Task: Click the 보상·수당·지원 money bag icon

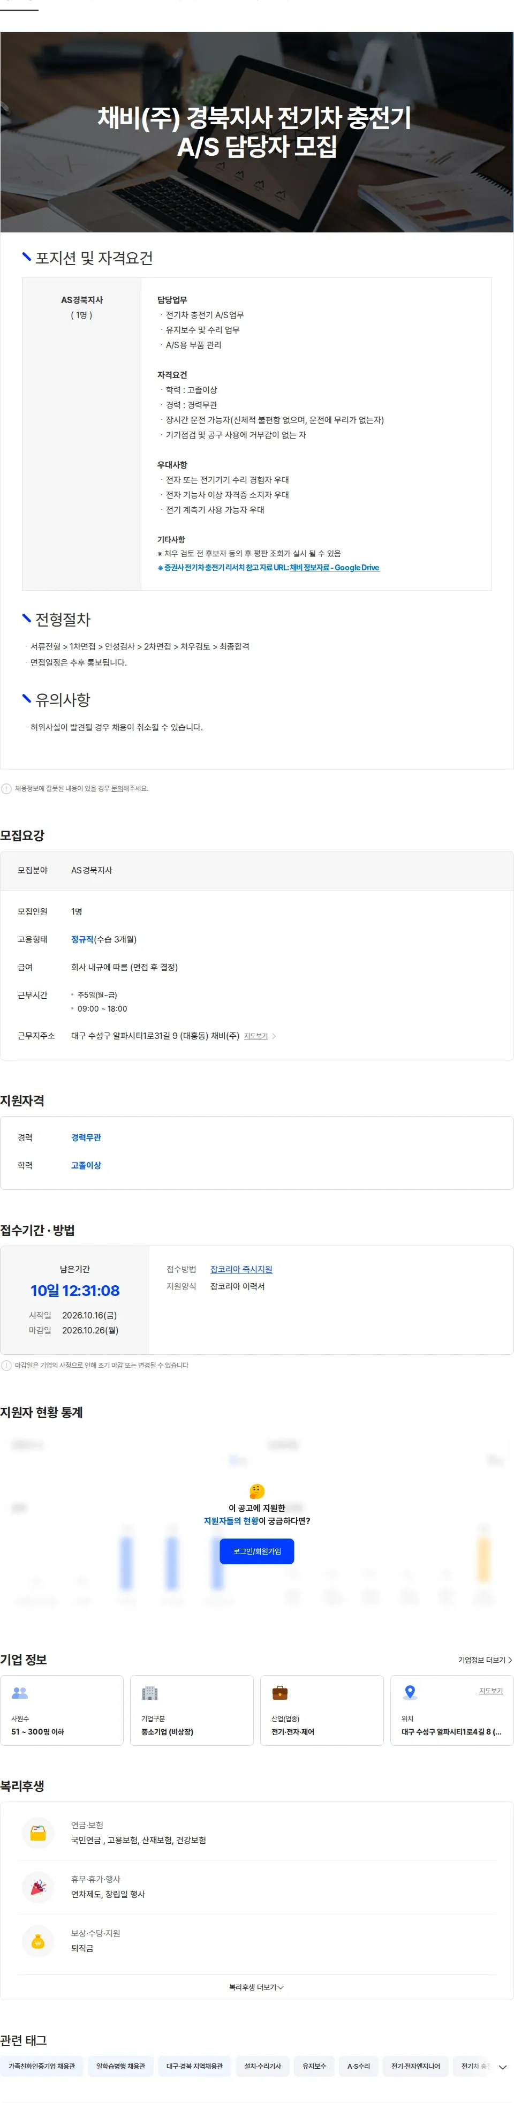Action: [37, 1941]
